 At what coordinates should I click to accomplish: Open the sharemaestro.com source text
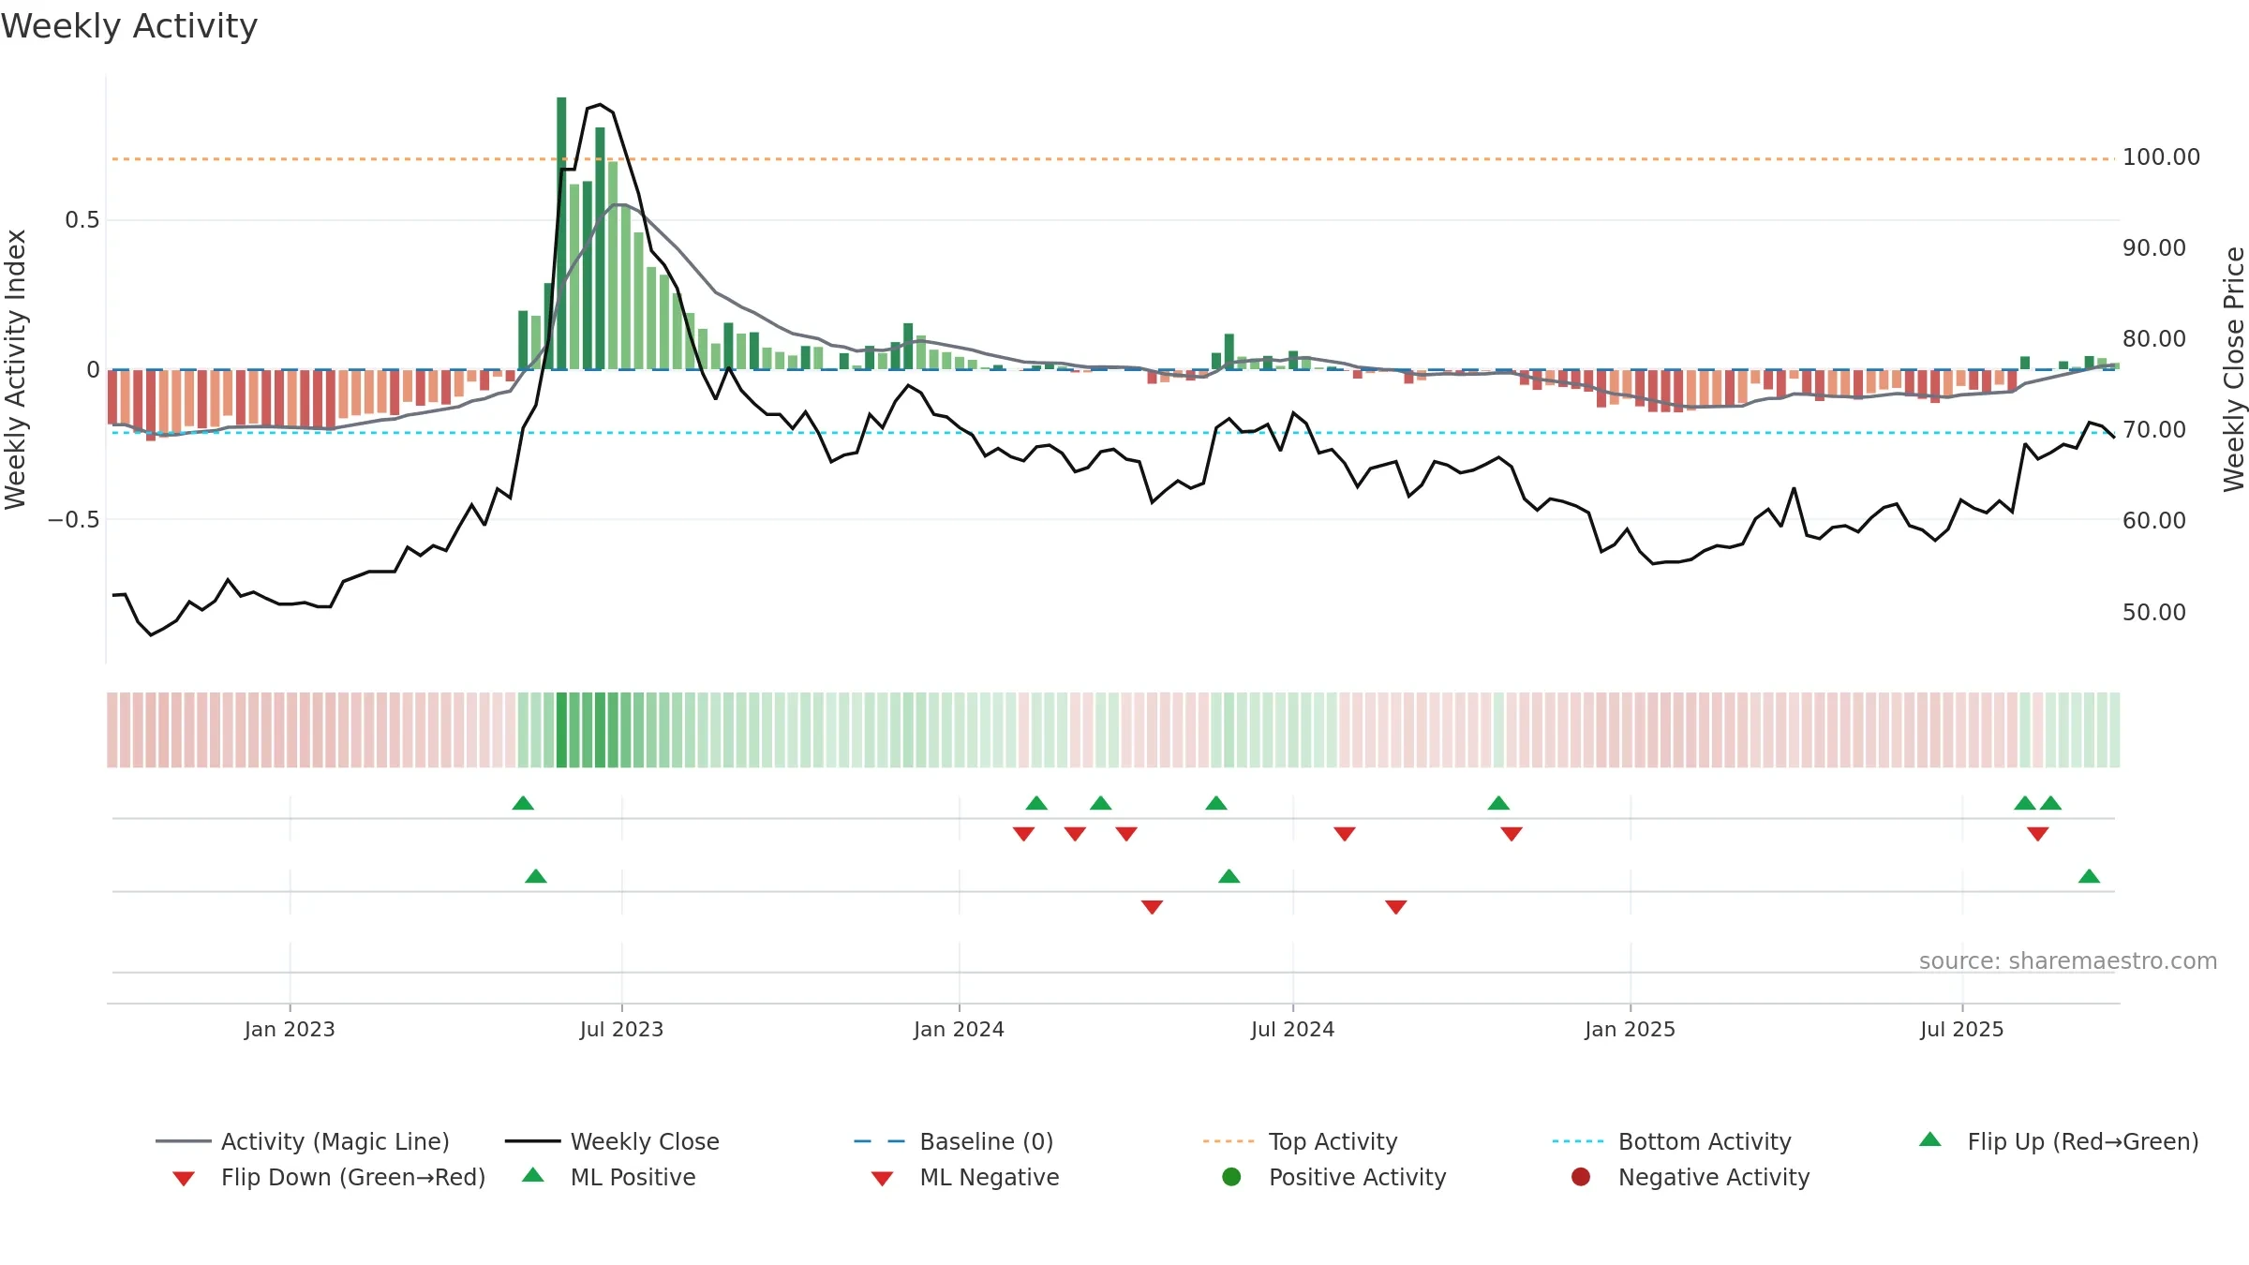2068,961
